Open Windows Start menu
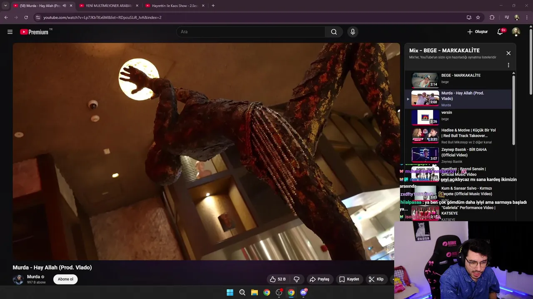The image size is (533, 299). [230, 292]
